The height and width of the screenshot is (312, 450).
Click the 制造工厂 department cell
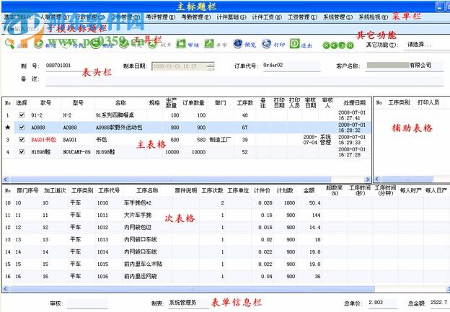click(220, 140)
